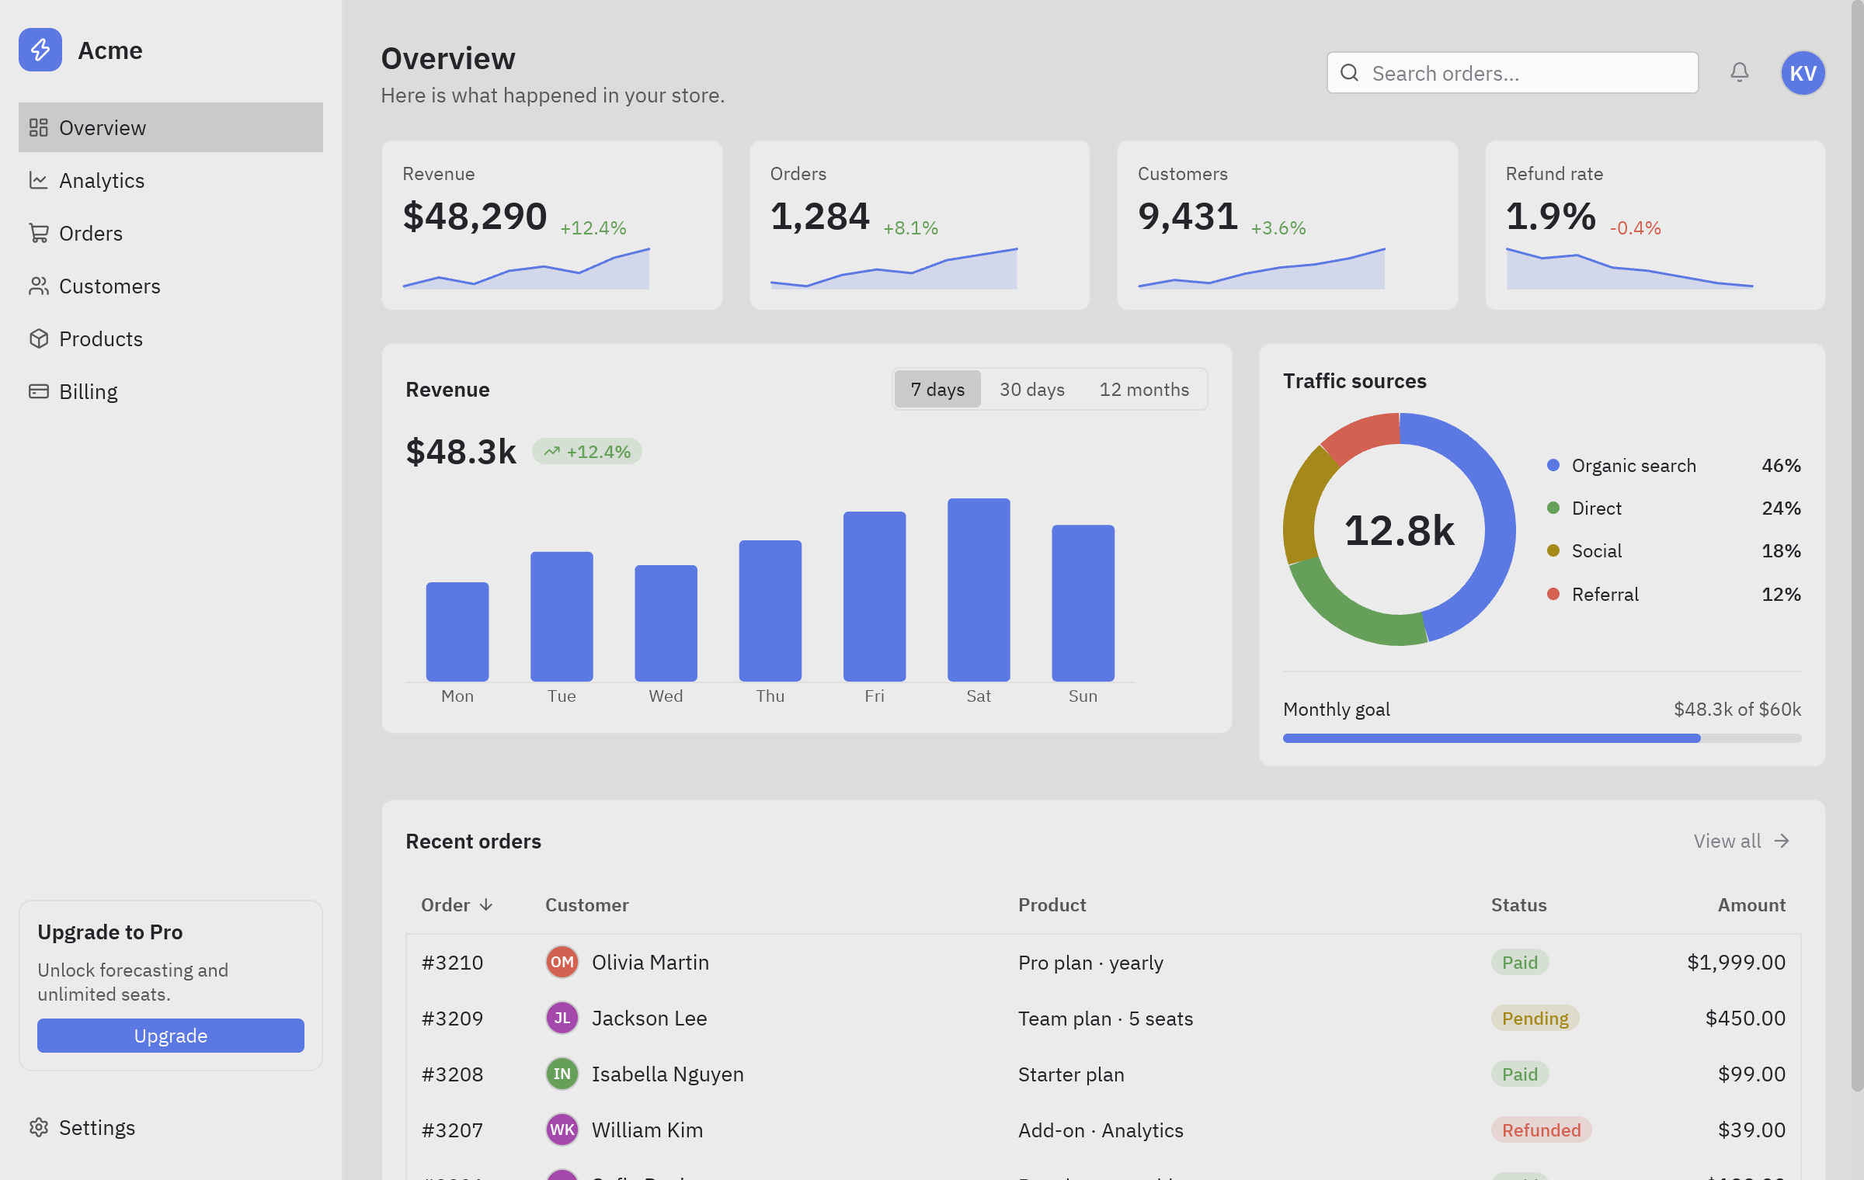Select the 7 days range tab
Screen dimensions: 1864x1180
[937, 389]
